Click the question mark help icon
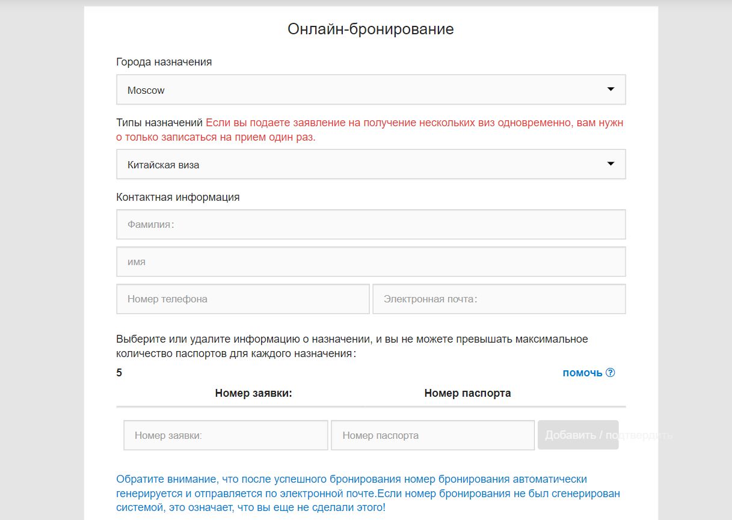 pos(610,373)
